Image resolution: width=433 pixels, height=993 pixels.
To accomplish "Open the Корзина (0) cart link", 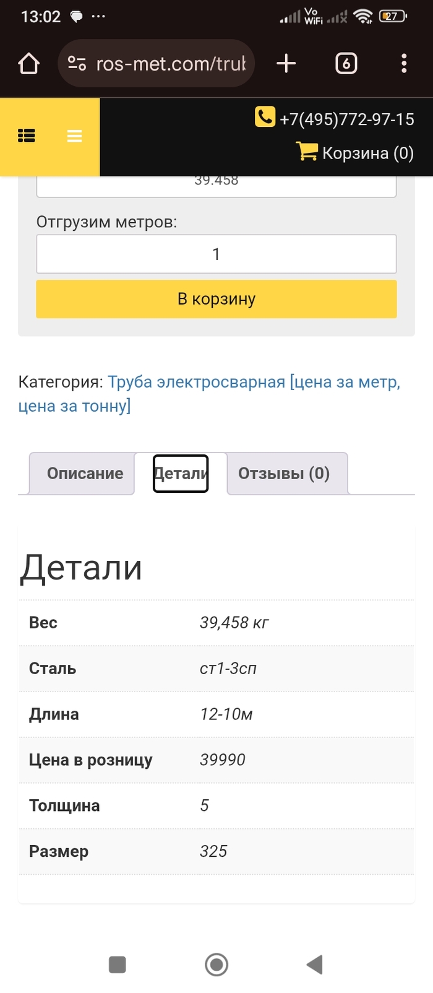I will (x=367, y=153).
